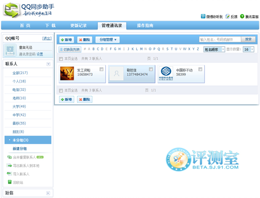The height and width of the screenshot is (198, 260).
Task: Open the 操作指南 tab
Action: click(145, 25)
